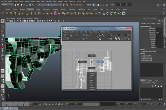166x110 pixels.
Task: Create a polygon cone from shelf
Action: (x=19, y=13)
